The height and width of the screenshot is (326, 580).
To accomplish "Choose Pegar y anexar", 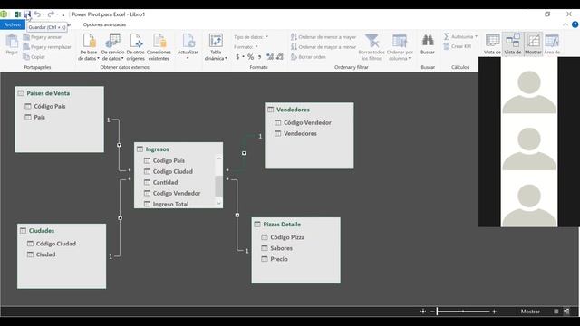I will [x=43, y=37].
